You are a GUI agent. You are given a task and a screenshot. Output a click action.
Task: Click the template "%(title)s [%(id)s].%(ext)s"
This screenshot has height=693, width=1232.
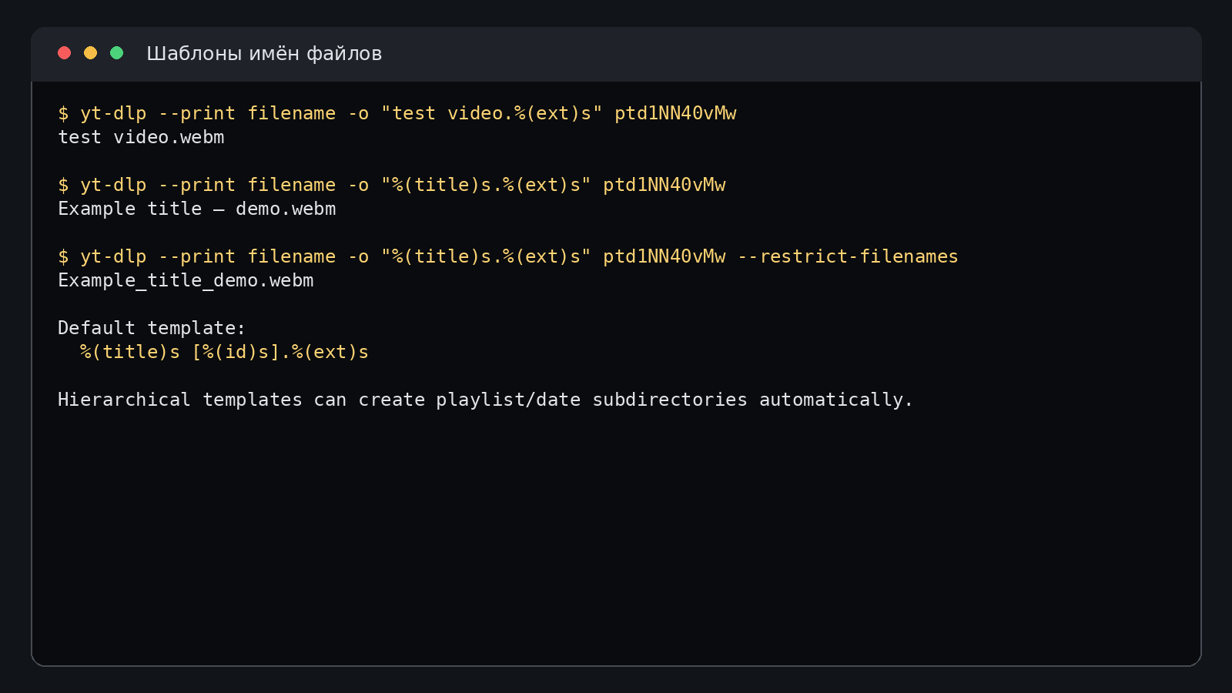click(224, 352)
